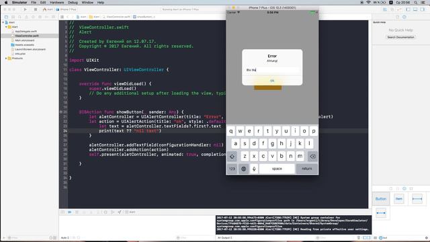The image size is (430, 242).
Task: Open the related items grid in jump bar
Action: (62, 17)
